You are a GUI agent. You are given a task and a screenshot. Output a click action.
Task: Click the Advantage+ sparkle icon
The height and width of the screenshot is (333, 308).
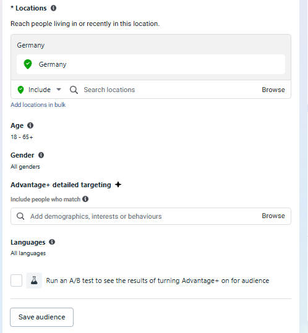coord(118,185)
